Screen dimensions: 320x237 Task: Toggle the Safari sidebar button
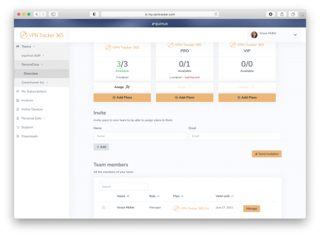click(53, 14)
